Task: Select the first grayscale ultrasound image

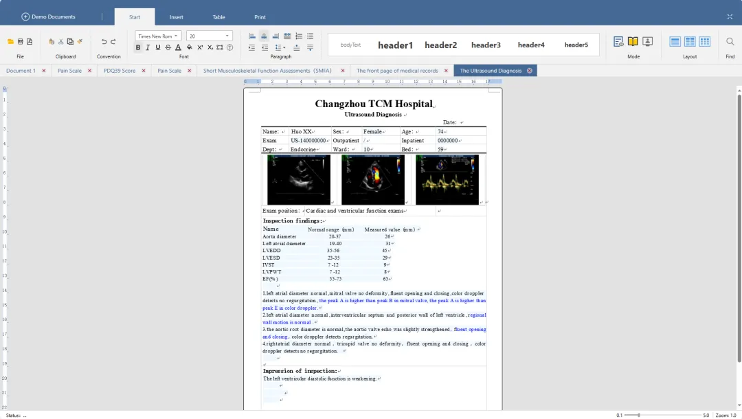Action: 299,180
